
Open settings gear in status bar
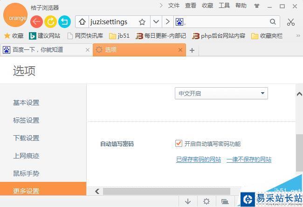207,201
